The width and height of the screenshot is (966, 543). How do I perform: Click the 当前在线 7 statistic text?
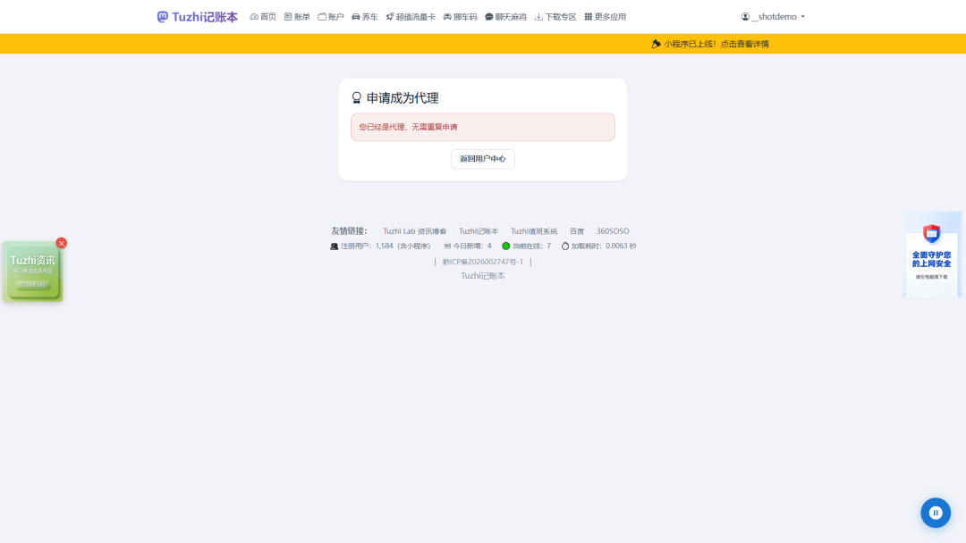[x=531, y=246]
